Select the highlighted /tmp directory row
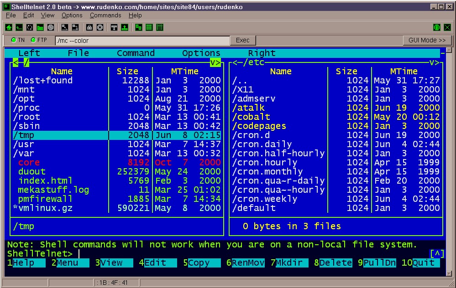The image size is (456, 288). (117, 135)
